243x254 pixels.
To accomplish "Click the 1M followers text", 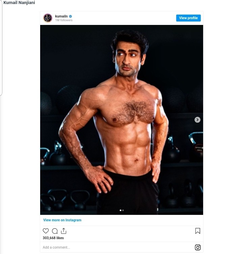I will click(x=64, y=20).
